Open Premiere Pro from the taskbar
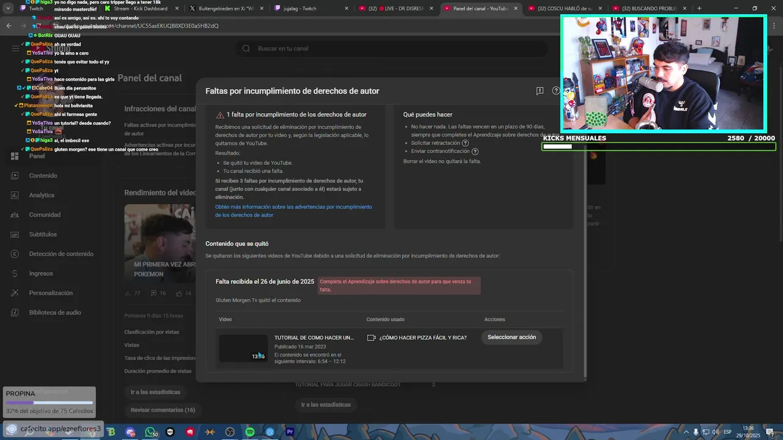This screenshot has width=783, height=440. point(290,432)
